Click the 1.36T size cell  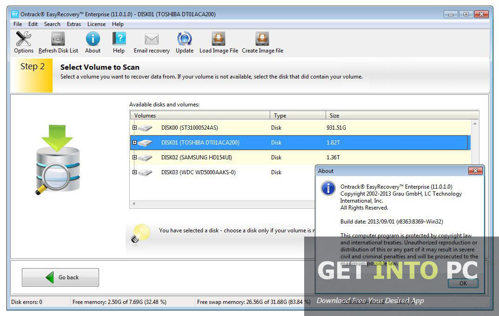tap(333, 158)
